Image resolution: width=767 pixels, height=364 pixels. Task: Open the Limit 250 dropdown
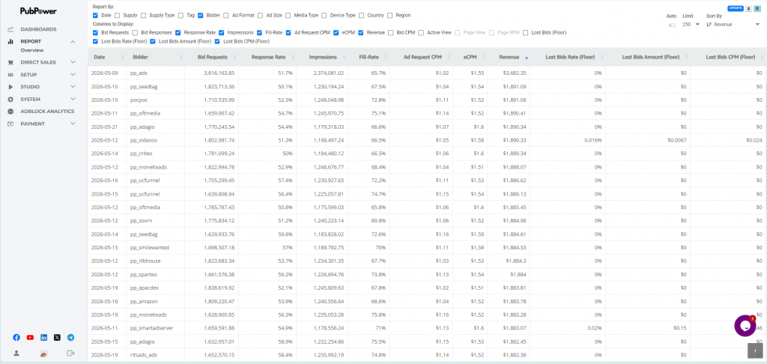click(x=691, y=24)
